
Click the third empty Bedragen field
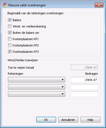[x=84, y=94]
